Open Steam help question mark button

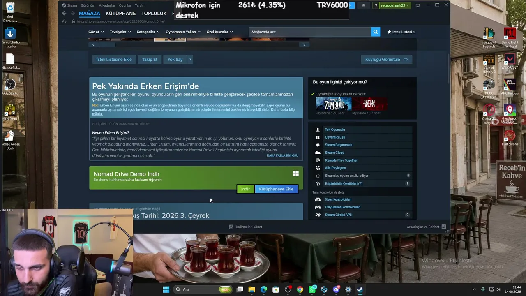pos(375,5)
